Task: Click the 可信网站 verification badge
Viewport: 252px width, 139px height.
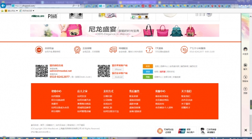Action: [165, 131]
